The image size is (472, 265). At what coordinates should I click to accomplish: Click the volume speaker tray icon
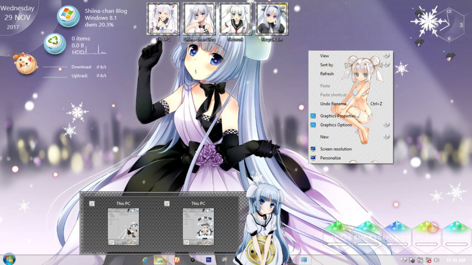point(437,260)
